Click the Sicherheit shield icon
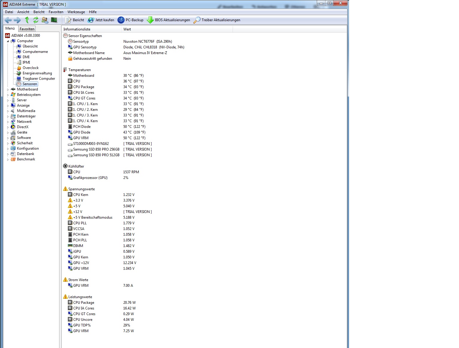The height and width of the screenshot is (348, 459). [x=13, y=143]
